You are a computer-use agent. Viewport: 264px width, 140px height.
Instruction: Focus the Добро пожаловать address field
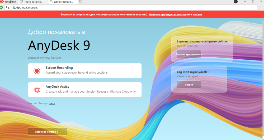[x=131, y=8]
